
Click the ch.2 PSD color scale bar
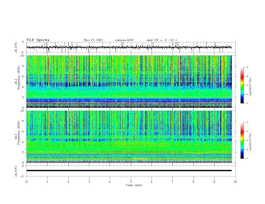(x=242, y=140)
